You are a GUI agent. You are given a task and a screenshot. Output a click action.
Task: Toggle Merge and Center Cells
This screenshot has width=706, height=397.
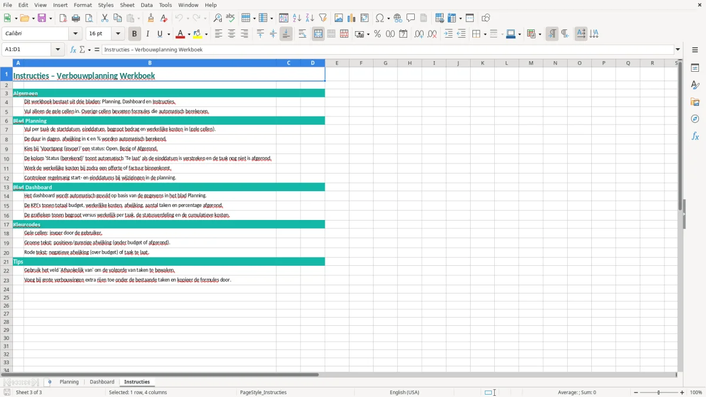coord(318,34)
